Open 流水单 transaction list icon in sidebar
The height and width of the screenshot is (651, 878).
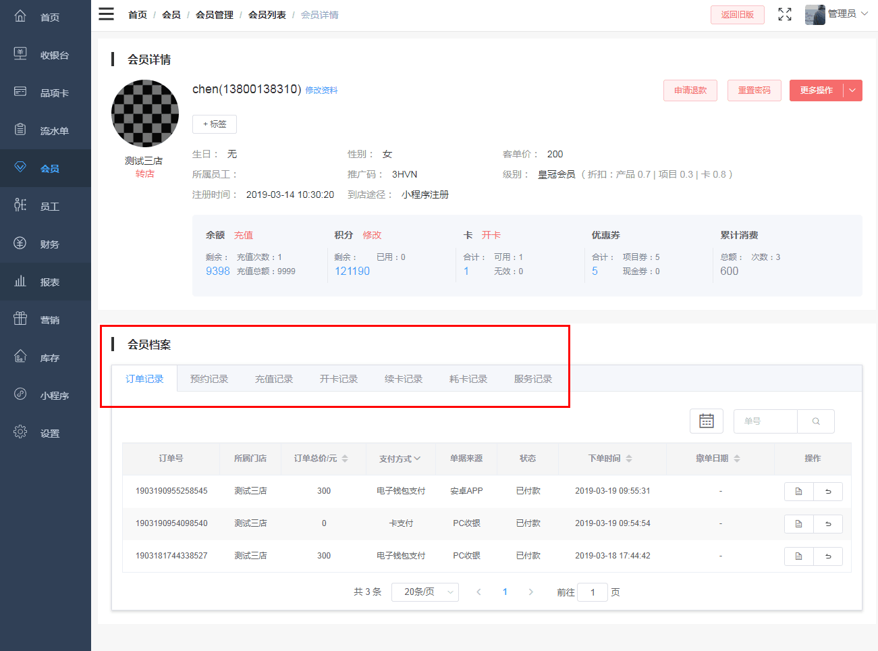pos(20,129)
